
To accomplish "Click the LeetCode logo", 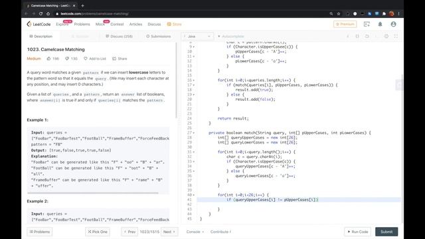I will [x=39, y=24].
